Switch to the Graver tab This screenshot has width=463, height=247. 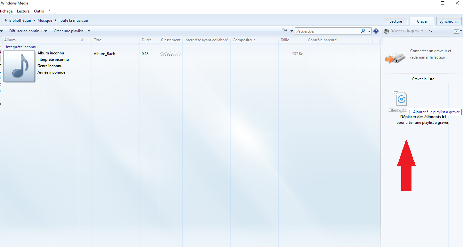click(422, 21)
